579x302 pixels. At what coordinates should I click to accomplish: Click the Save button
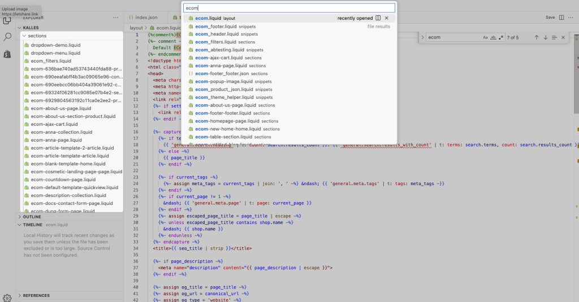550,17
